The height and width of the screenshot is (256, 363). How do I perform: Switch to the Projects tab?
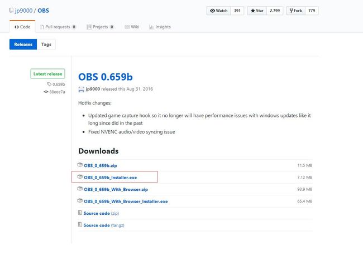[100, 27]
